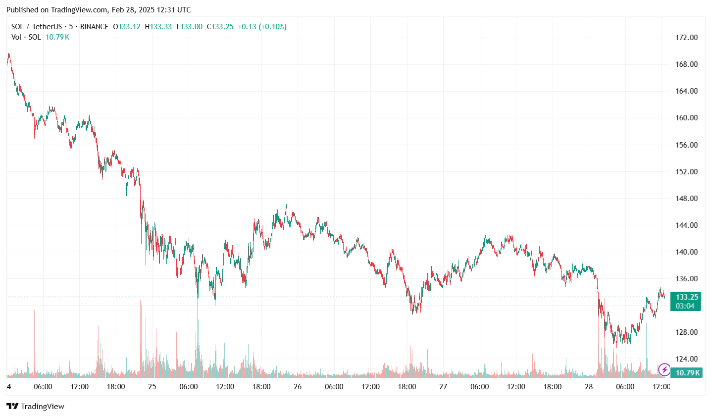Image resolution: width=712 pixels, height=417 pixels.
Task: Click the 124.00 price axis label
Action: coord(686,359)
